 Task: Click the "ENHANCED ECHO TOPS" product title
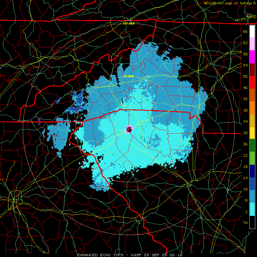click(x=100, y=255)
